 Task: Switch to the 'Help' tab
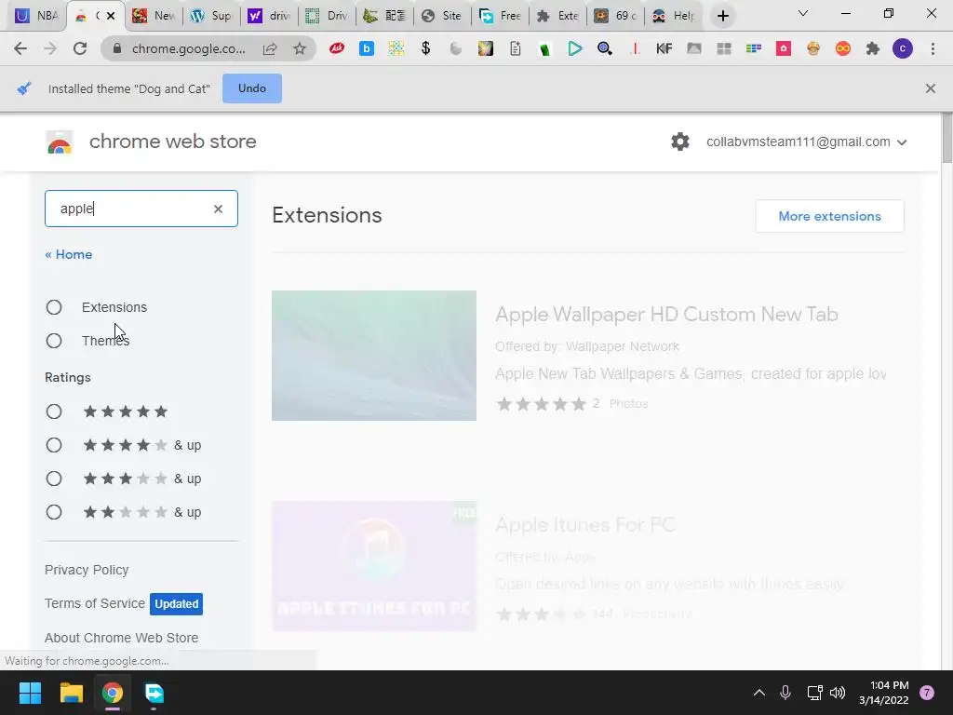click(x=674, y=16)
